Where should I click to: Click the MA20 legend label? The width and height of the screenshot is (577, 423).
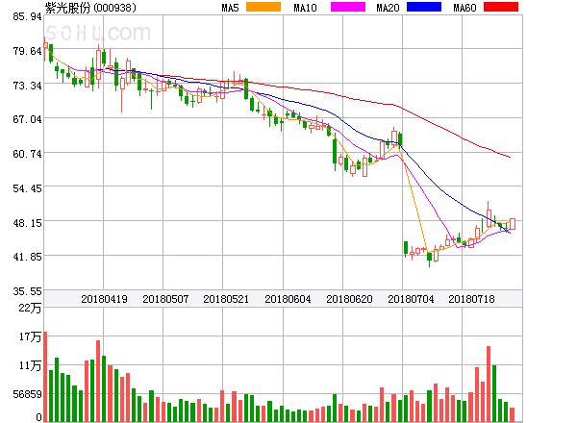[x=388, y=8]
